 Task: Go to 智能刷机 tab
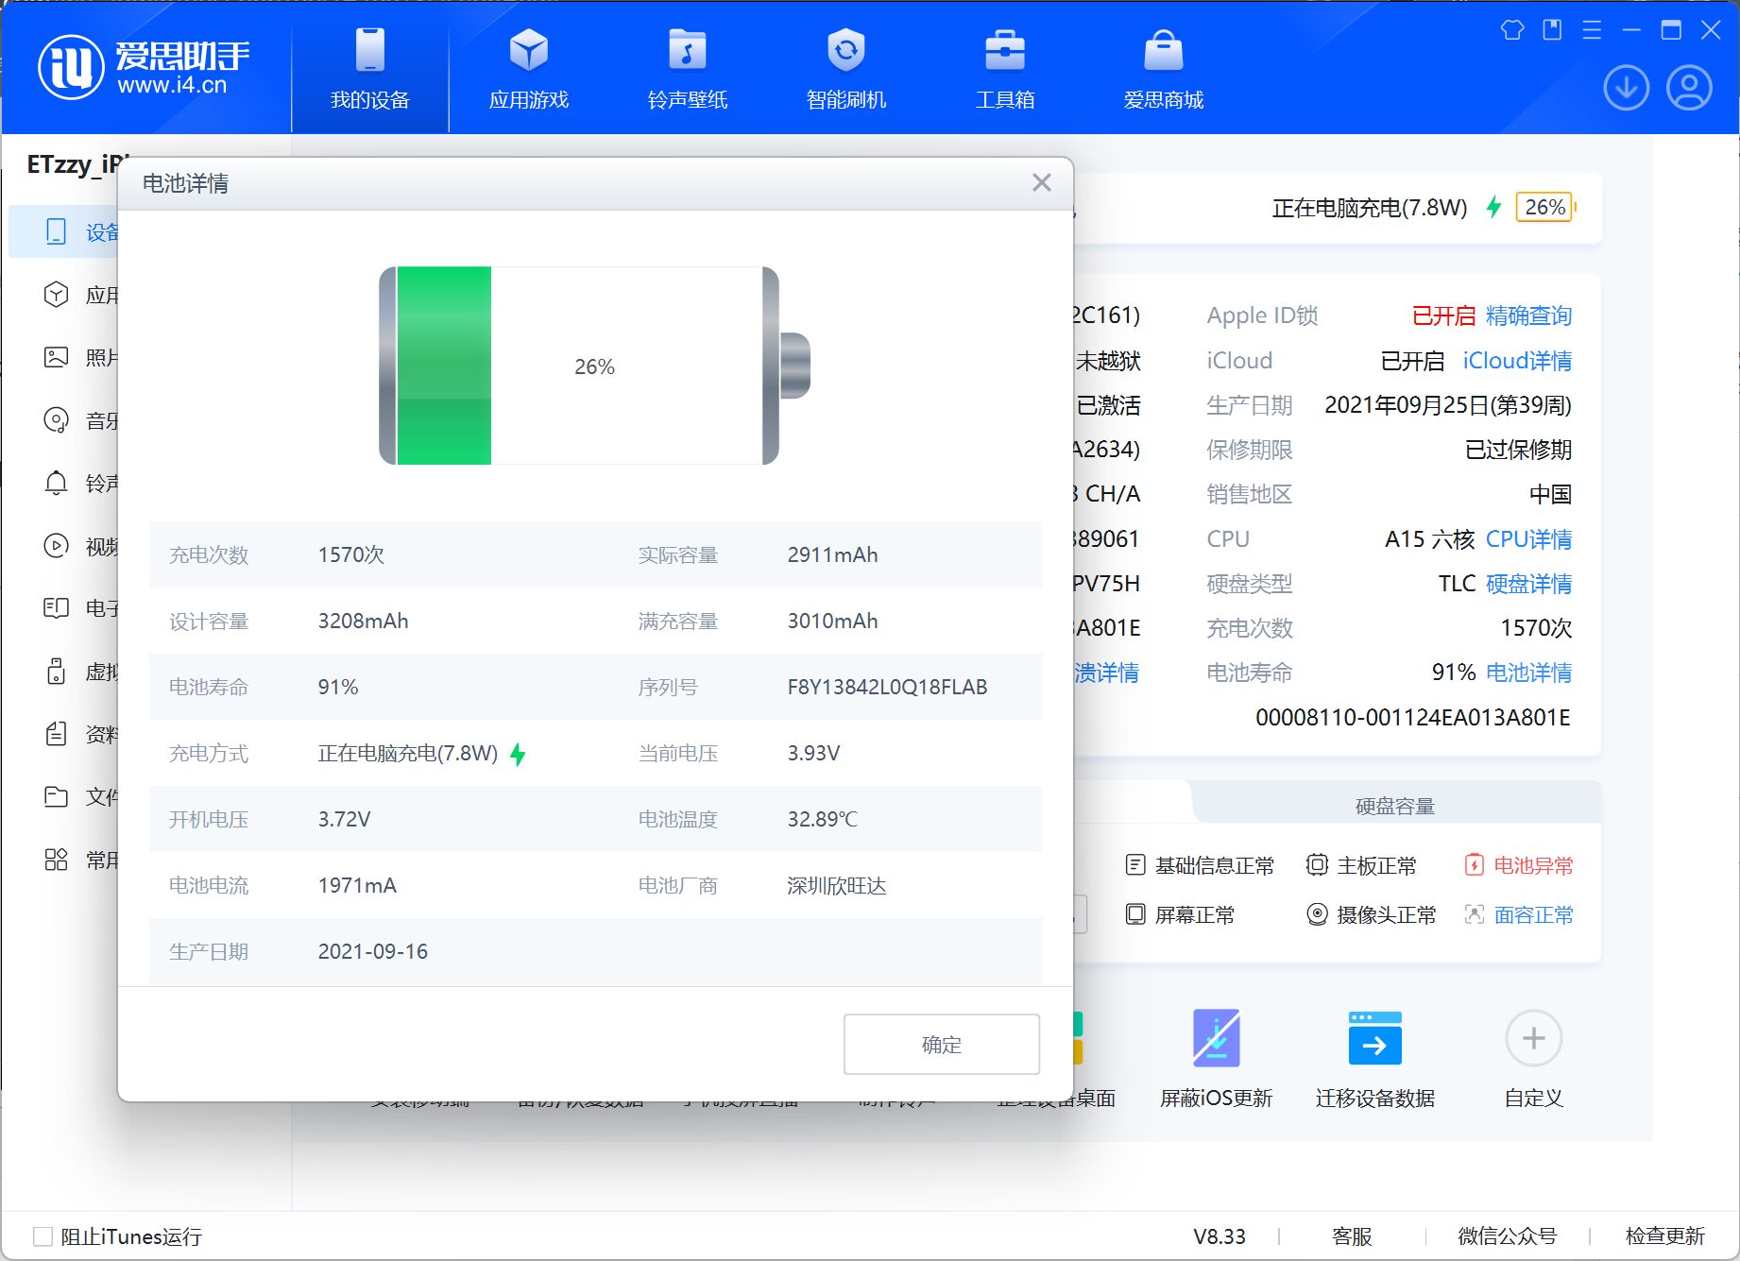(x=845, y=68)
